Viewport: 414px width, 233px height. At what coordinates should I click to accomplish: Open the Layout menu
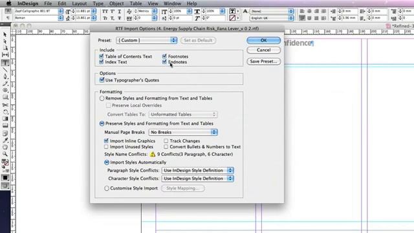click(x=80, y=4)
